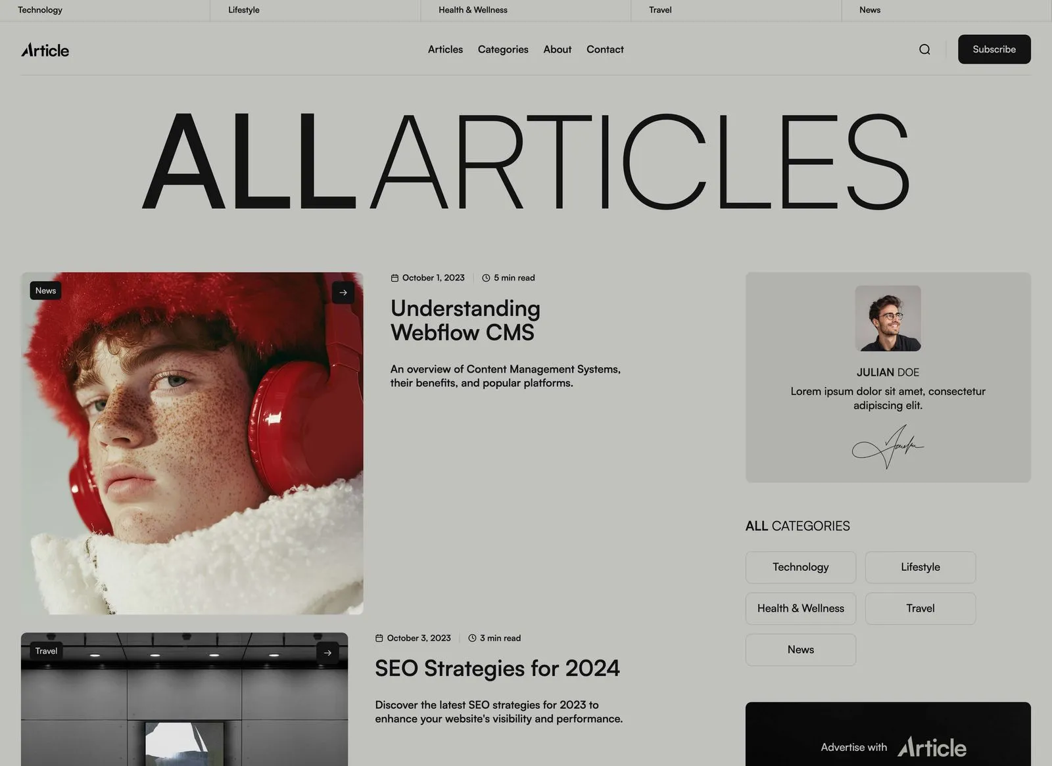
Task: Click the News tag on first article image
Action: [x=45, y=290]
